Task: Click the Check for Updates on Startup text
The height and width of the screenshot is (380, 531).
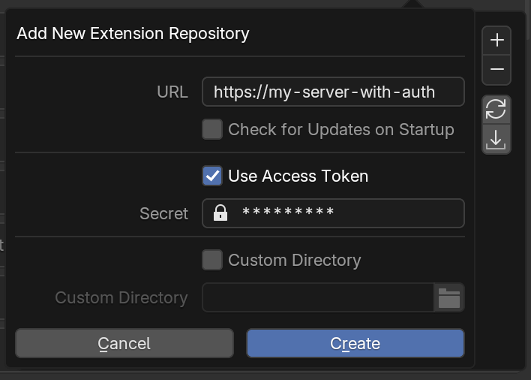Action: (x=341, y=129)
